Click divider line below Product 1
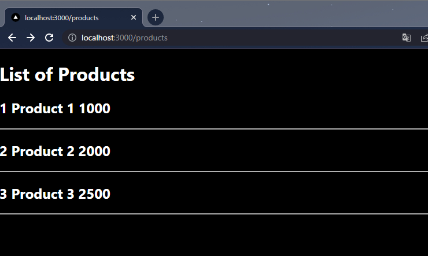Screen dimensions: 428x256 point(214,129)
